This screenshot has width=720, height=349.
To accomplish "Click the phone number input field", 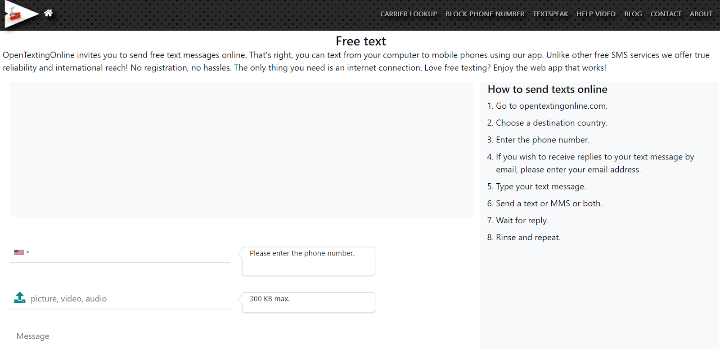I will [126, 252].
